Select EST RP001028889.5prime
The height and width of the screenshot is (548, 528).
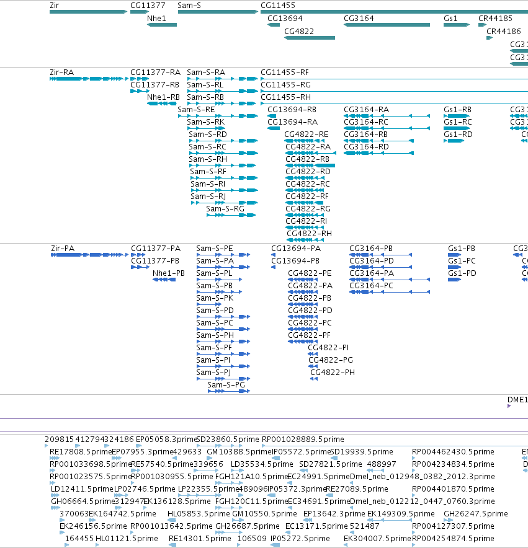pyautogui.click(x=303, y=440)
